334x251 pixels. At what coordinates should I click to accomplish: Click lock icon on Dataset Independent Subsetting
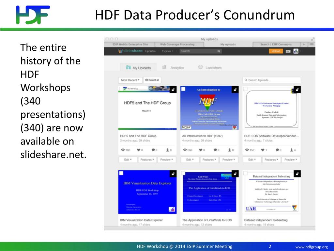coord(297,174)
